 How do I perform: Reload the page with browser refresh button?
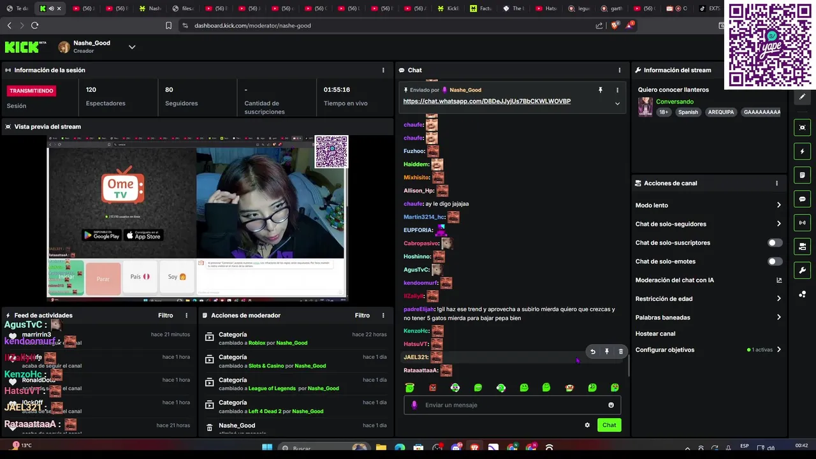(x=34, y=25)
